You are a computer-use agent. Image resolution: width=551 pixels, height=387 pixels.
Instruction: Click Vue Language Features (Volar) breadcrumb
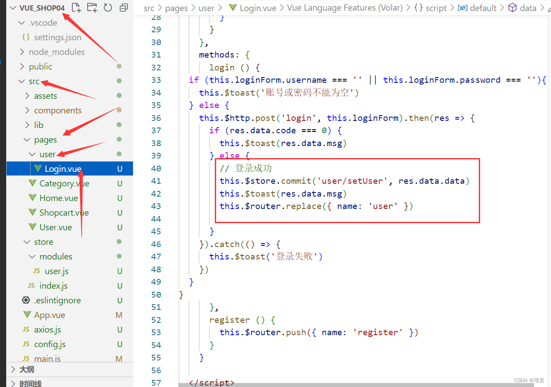point(345,8)
